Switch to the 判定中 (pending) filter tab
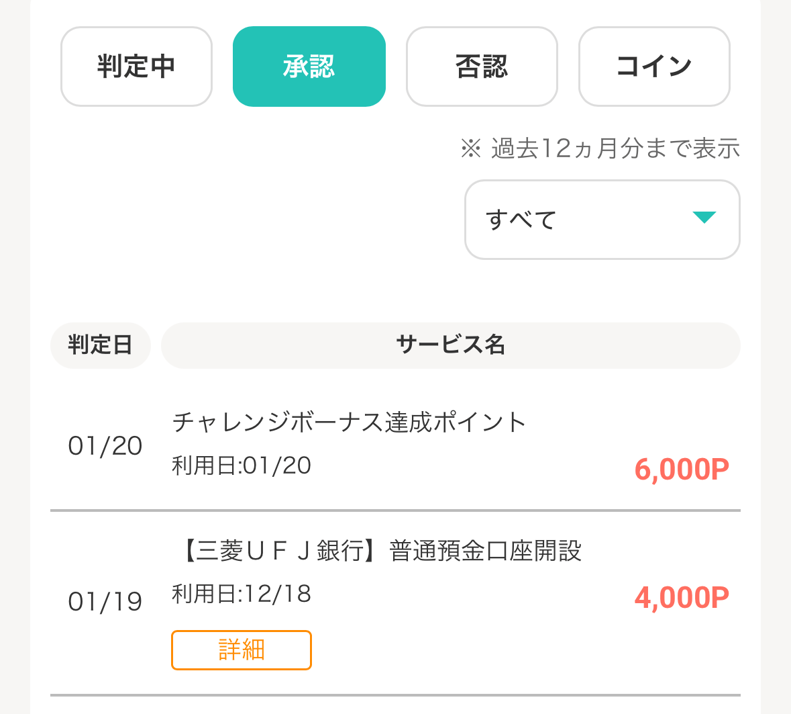 coord(136,66)
